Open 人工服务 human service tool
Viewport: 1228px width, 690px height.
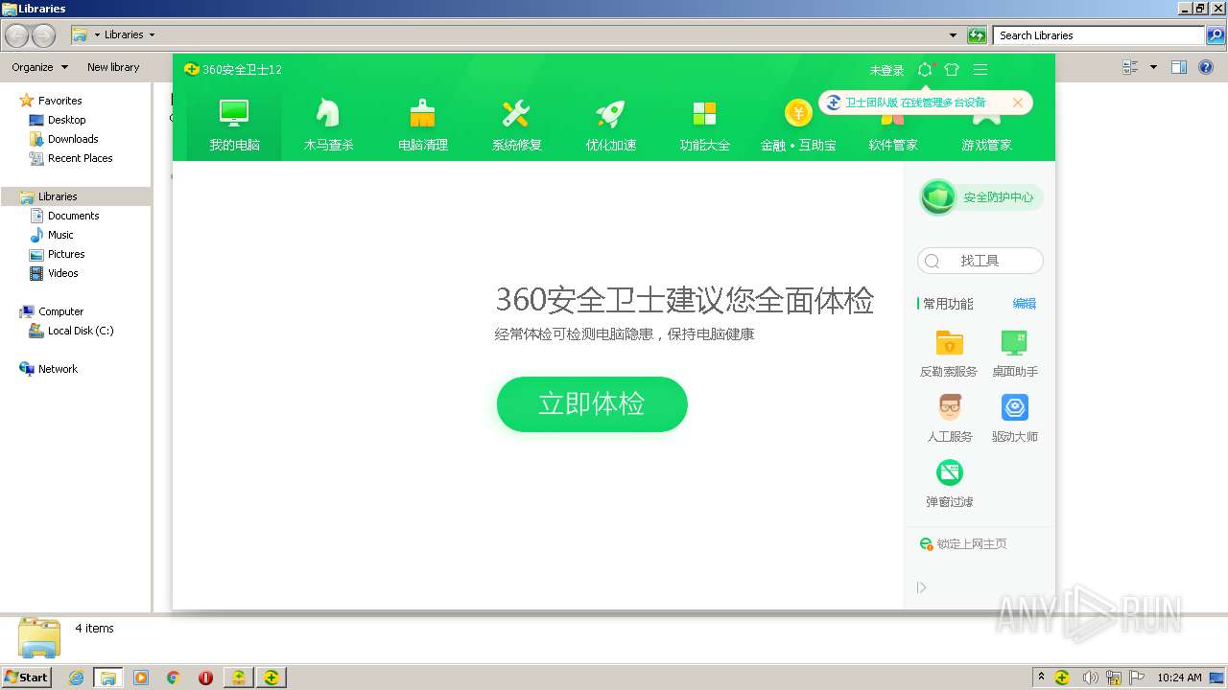point(949,418)
